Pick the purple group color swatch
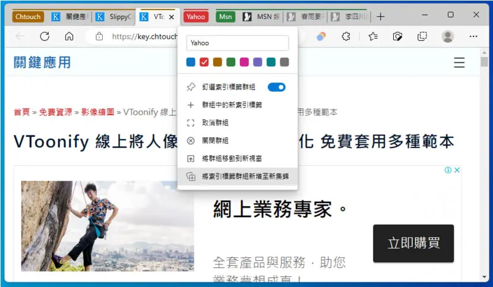Image resolution: width=493 pixels, height=287 pixels. pyautogui.click(x=258, y=62)
